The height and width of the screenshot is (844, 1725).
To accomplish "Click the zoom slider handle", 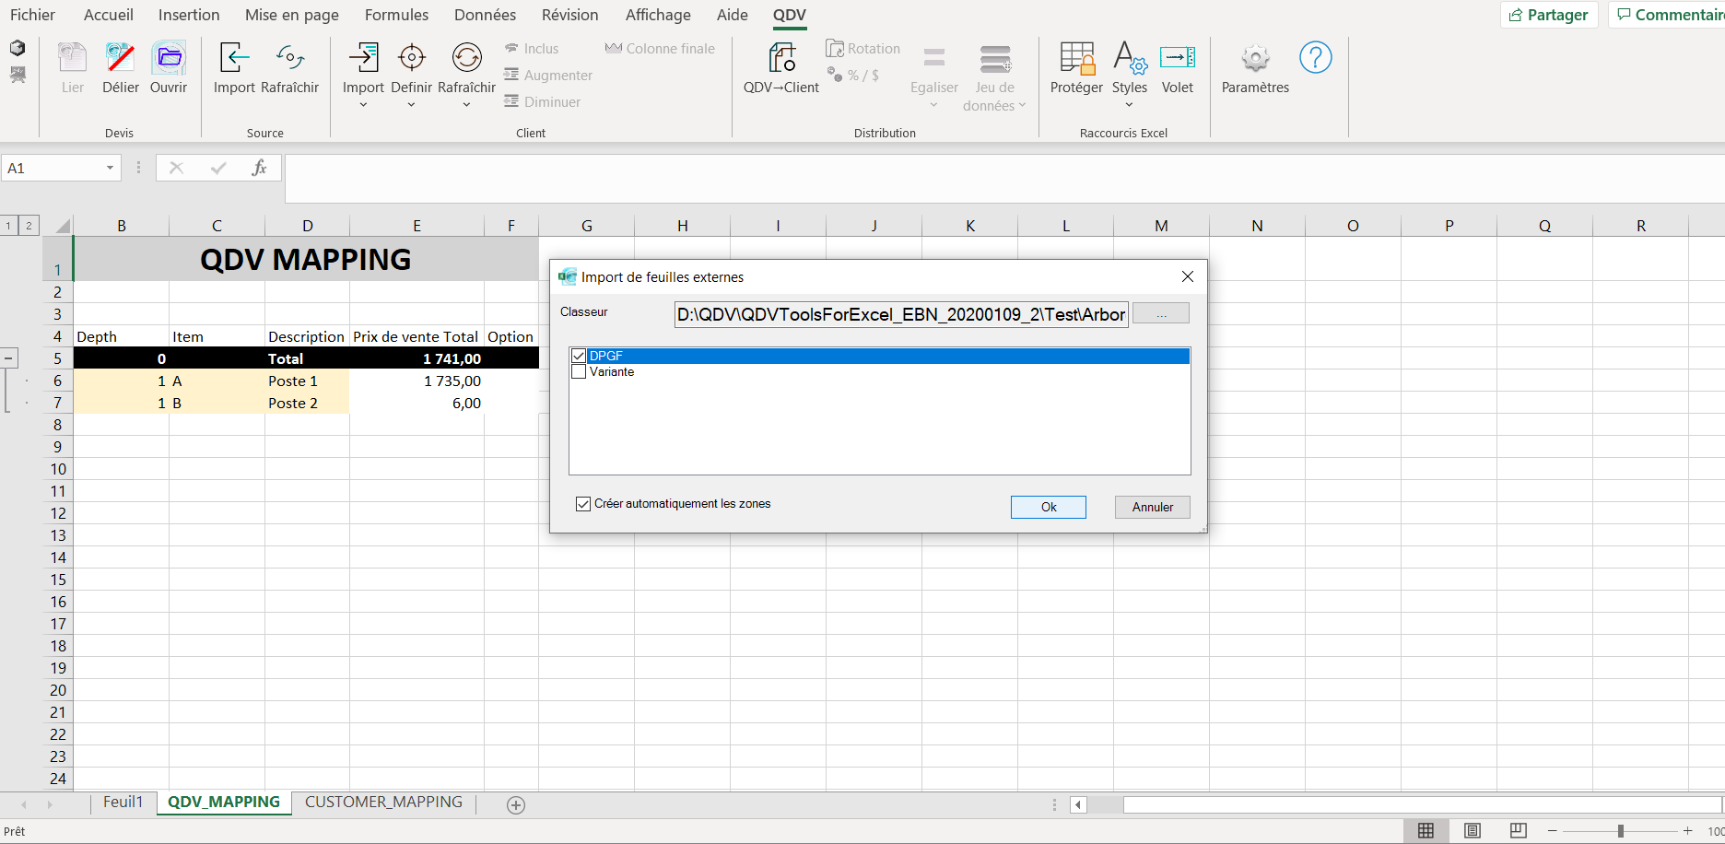I will [x=1620, y=831].
